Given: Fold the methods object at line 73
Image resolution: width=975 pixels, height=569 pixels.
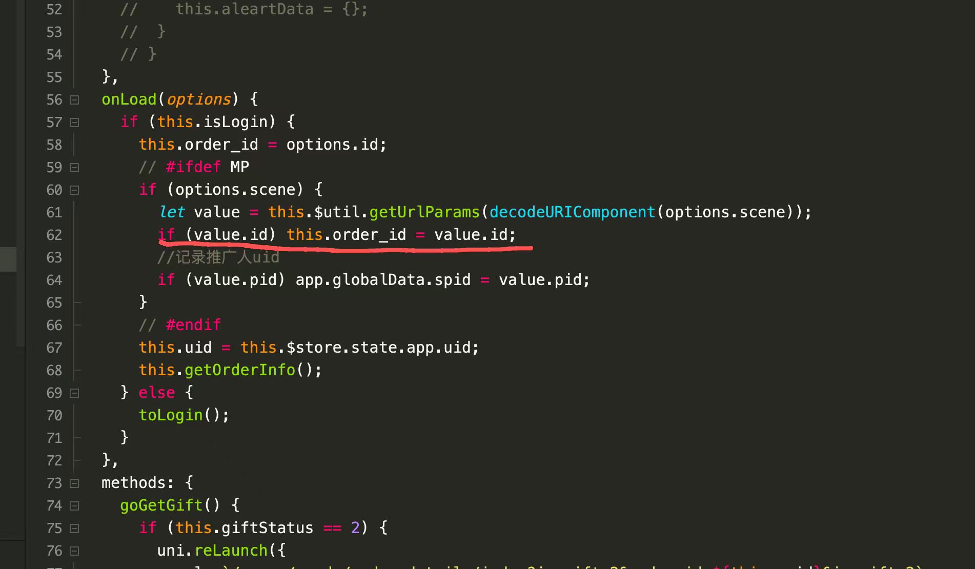Looking at the screenshot, I should coord(74,483).
